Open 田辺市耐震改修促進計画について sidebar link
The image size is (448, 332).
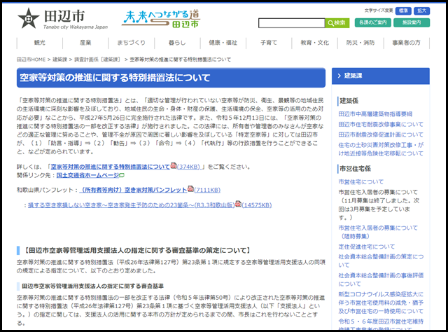[x=381, y=134]
